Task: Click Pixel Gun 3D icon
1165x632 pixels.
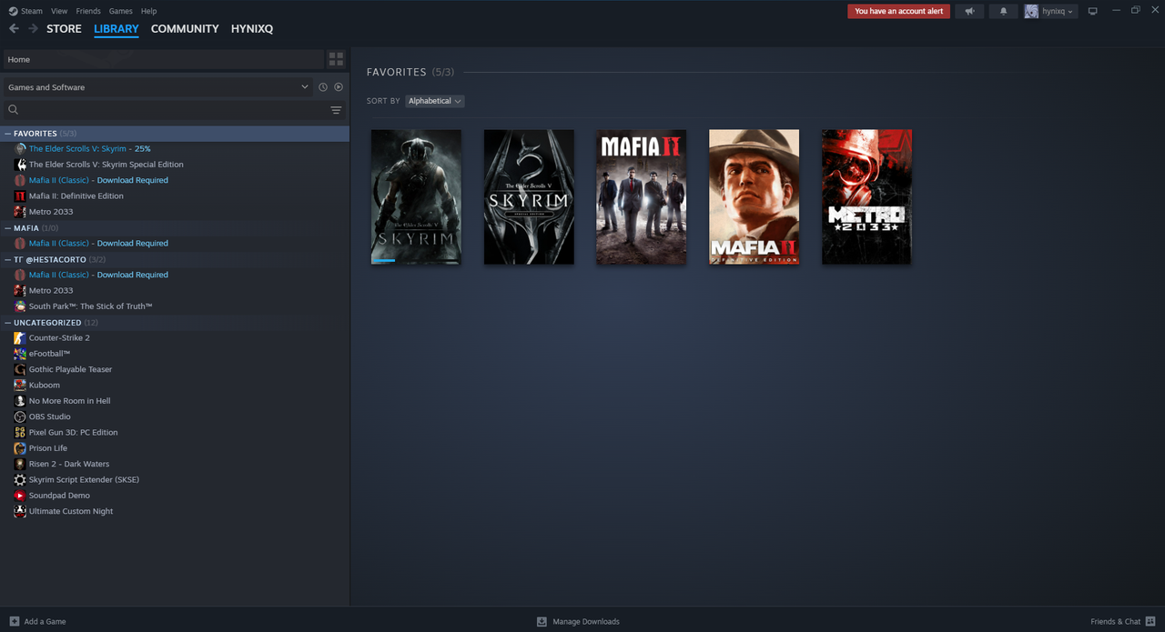Action: [20, 433]
